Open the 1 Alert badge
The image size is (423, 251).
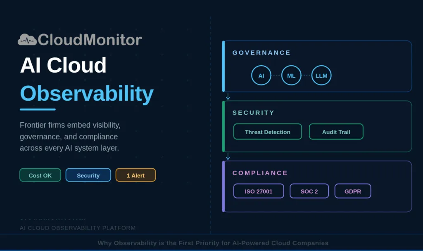click(135, 175)
